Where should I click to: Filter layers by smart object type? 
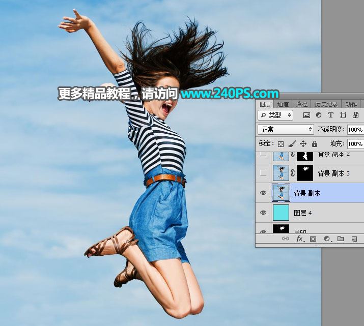point(355,115)
